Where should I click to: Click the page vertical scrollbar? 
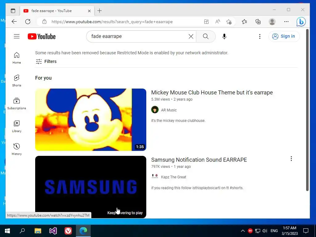tap(307, 110)
